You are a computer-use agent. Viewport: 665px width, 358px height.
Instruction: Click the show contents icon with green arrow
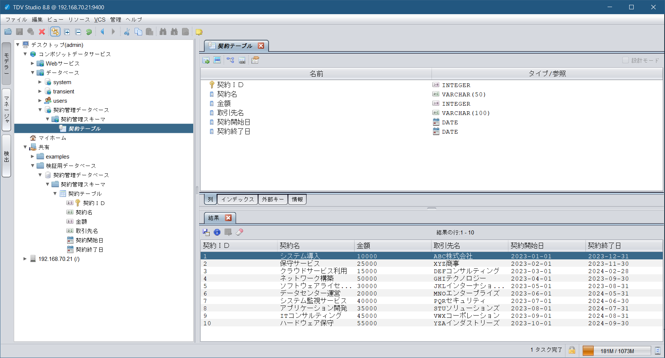click(206, 60)
